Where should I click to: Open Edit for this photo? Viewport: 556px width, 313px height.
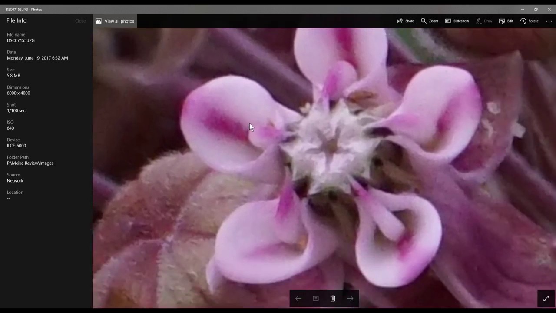click(x=506, y=21)
